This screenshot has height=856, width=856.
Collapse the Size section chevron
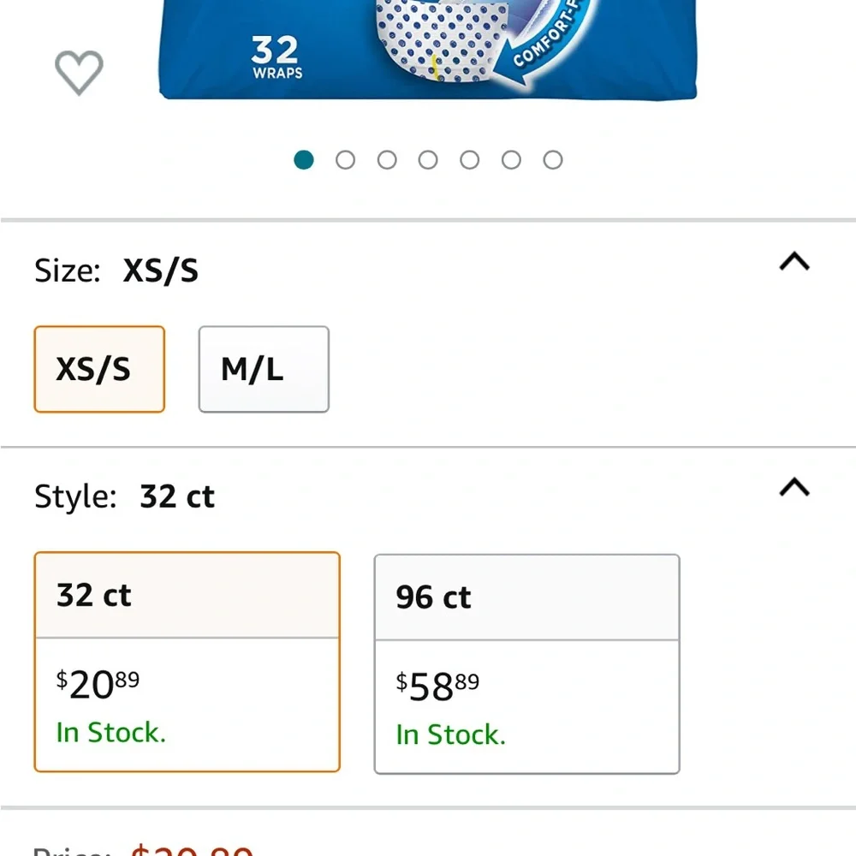[794, 261]
